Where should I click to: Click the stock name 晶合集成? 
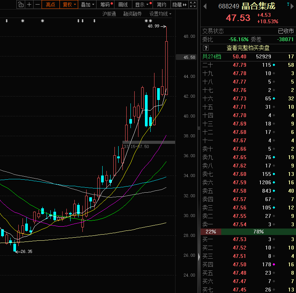point(259,6)
